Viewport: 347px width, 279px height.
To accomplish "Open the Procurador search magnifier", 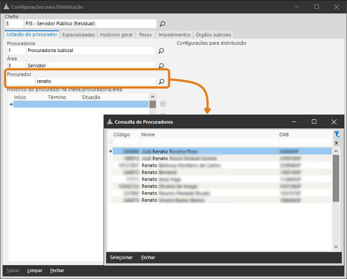I will [x=161, y=81].
